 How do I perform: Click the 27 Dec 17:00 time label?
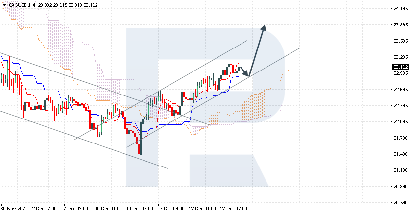[x=234, y=209]
